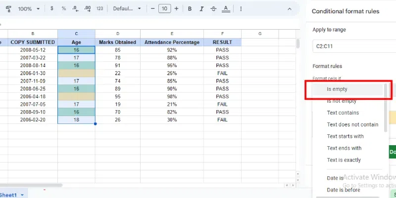Decrease font size with minus button

[x=152, y=8]
